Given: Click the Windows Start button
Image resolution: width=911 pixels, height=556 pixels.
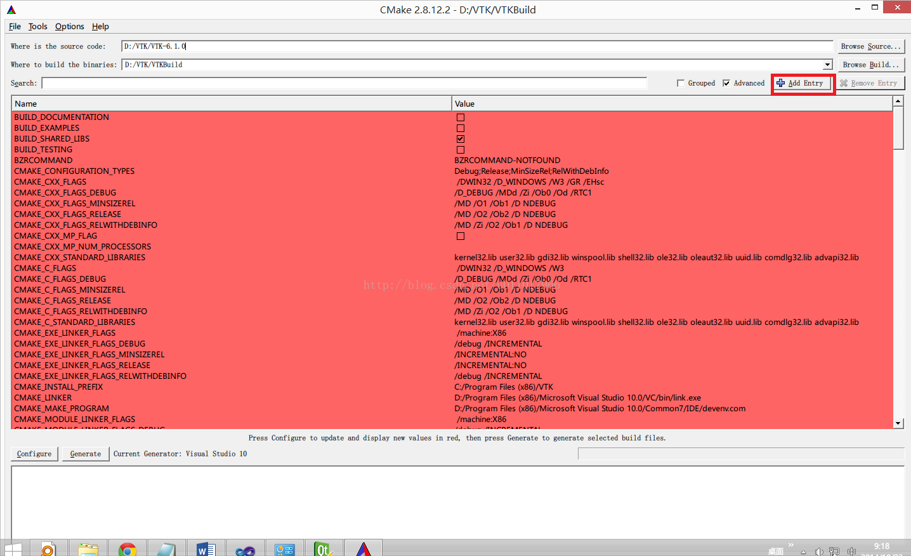Looking at the screenshot, I should (x=13, y=549).
